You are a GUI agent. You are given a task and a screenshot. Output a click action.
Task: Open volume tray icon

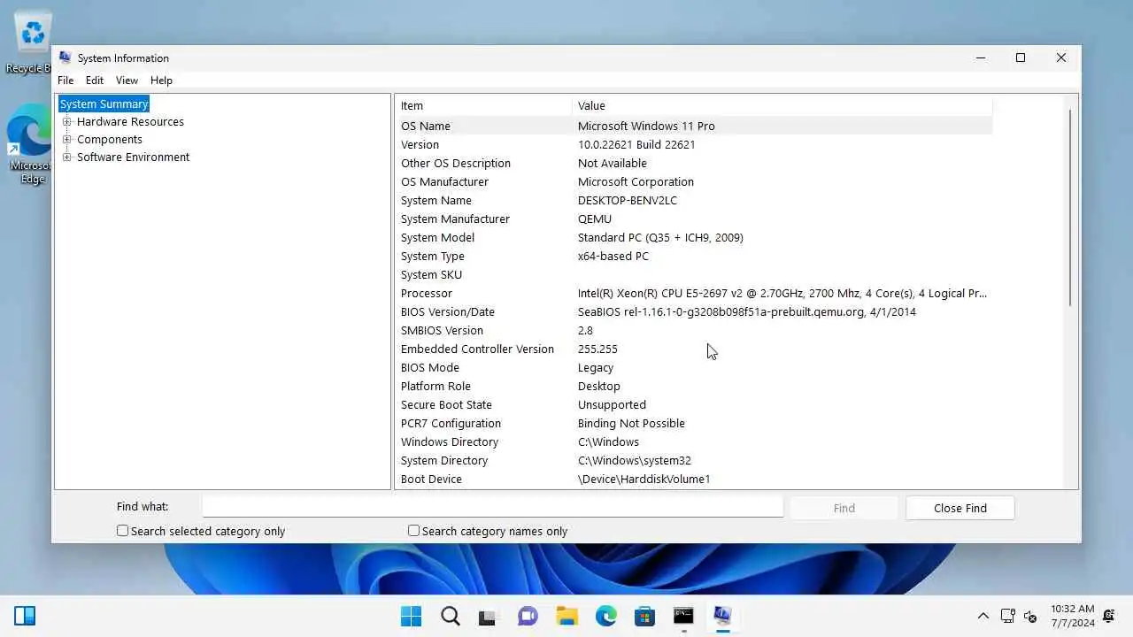1030,616
